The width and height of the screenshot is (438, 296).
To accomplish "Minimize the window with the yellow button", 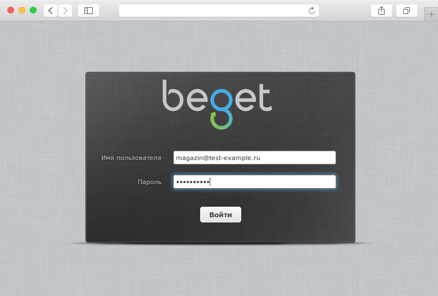I will 22,10.
